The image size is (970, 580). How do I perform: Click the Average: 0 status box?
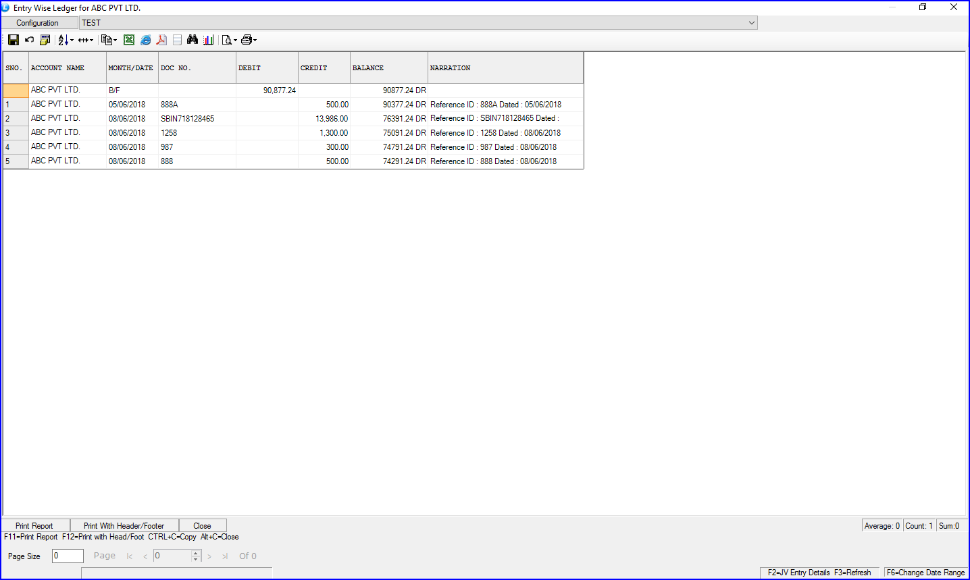[x=882, y=526]
